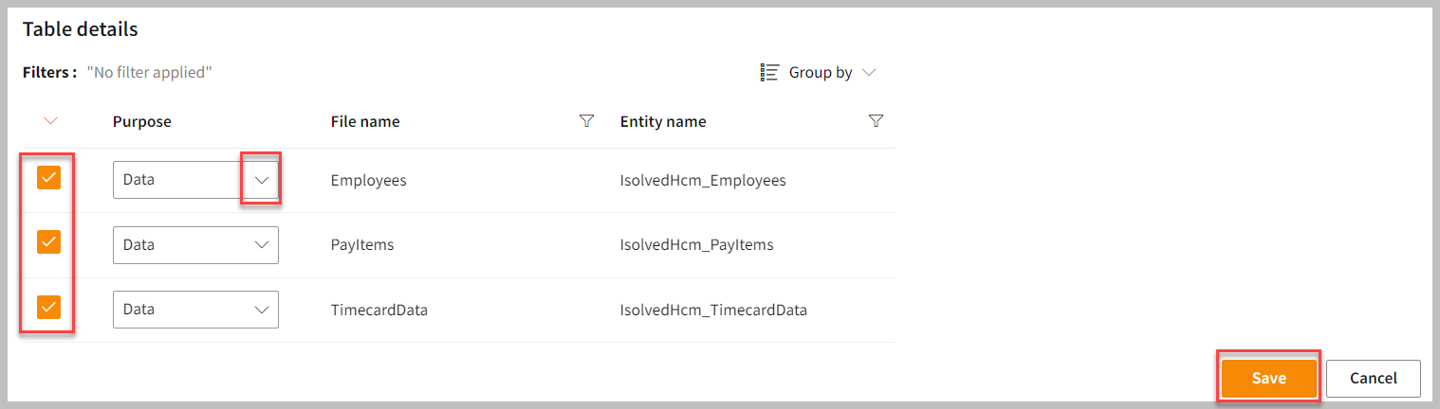Uncheck the TimecardData row checkbox

click(x=49, y=307)
